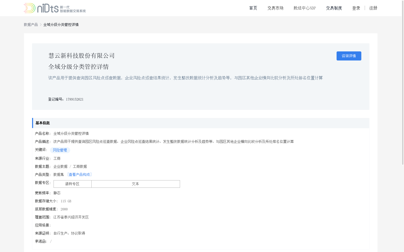404x252 pixels.
Task: Open 数纽中心NDP in navigation
Action: pyautogui.click(x=305, y=8)
